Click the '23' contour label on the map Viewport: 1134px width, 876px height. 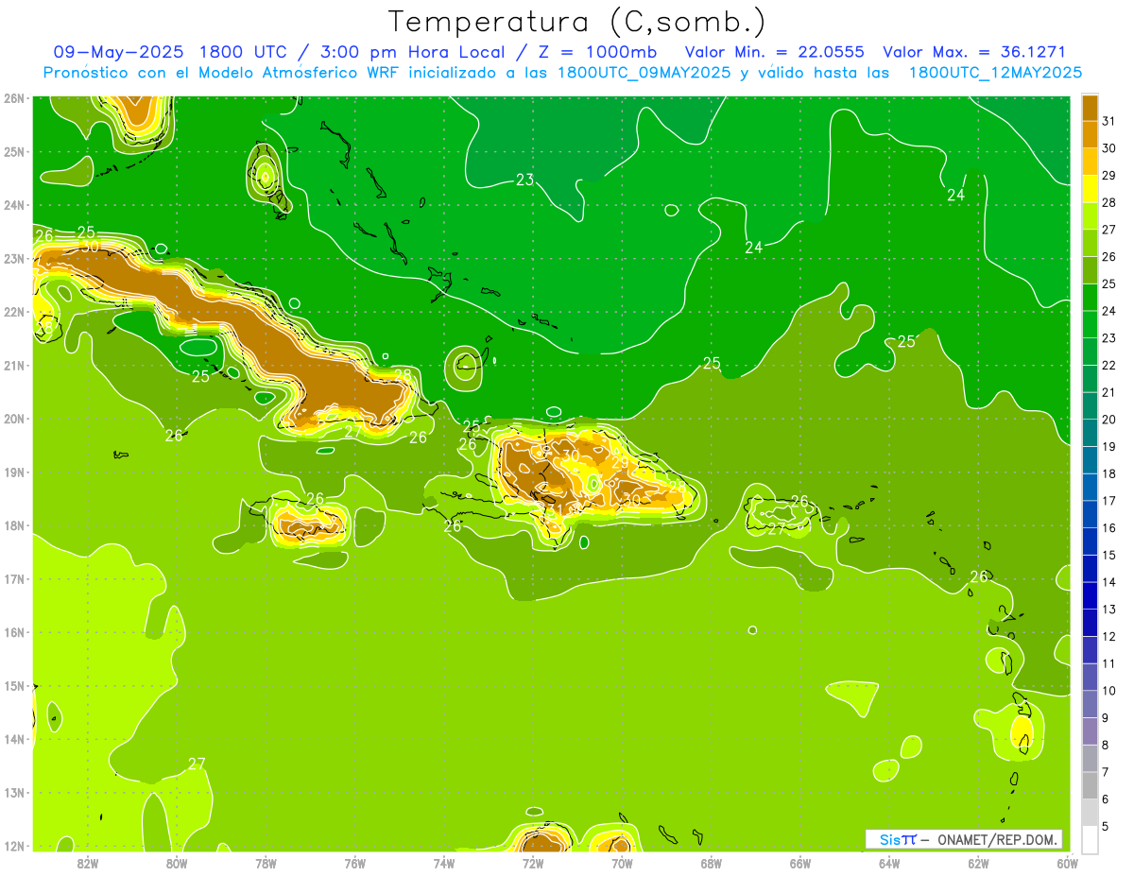(x=524, y=180)
